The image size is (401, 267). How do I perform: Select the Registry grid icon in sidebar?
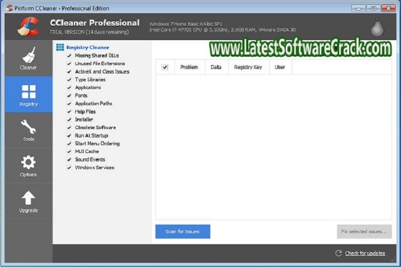[x=28, y=92]
